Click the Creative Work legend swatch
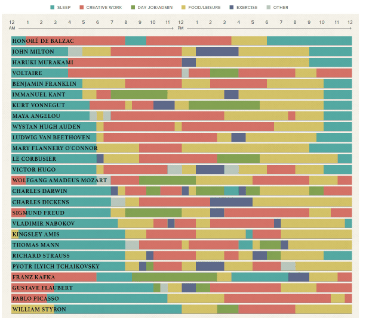Viewport: 366px width, 321px height. pos(81,8)
